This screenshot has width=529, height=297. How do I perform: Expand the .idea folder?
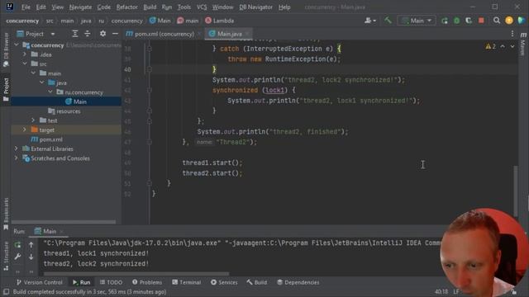(24, 54)
